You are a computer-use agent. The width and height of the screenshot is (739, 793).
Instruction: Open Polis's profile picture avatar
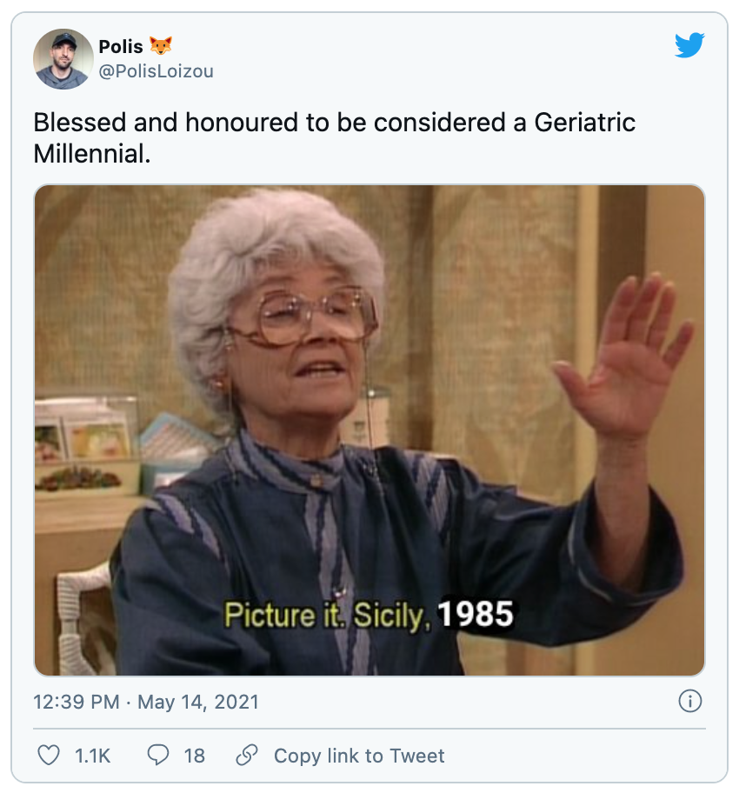coord(63,59)
